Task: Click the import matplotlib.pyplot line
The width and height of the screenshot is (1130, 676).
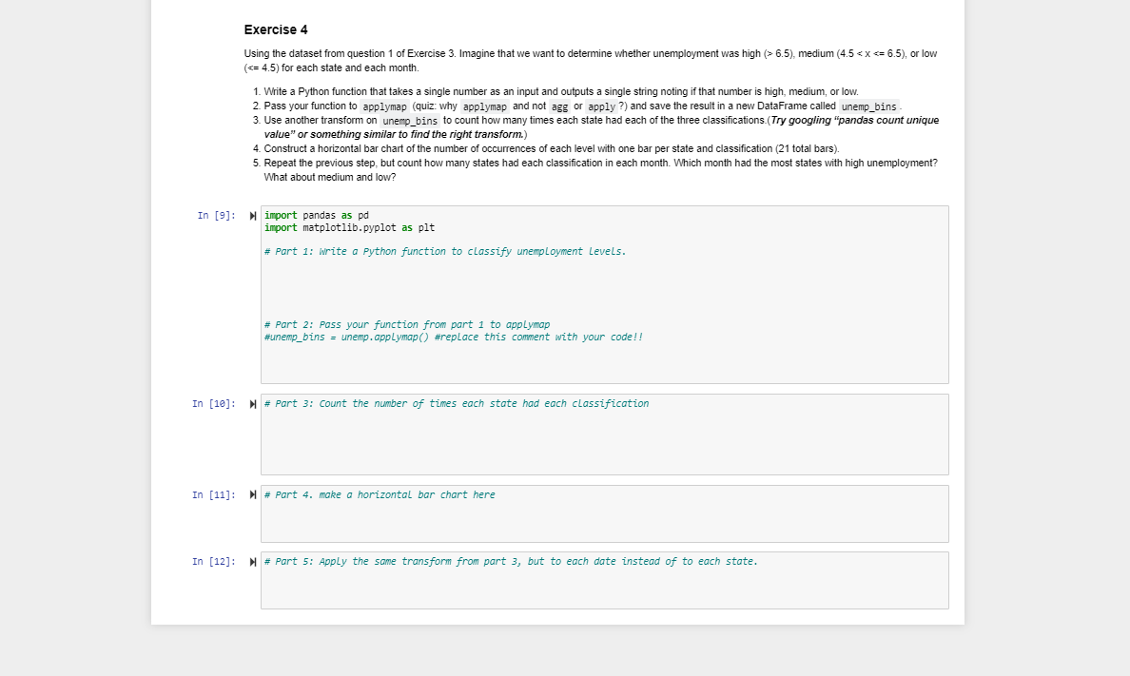Action: pyautogui.click(x=349, y=227)
